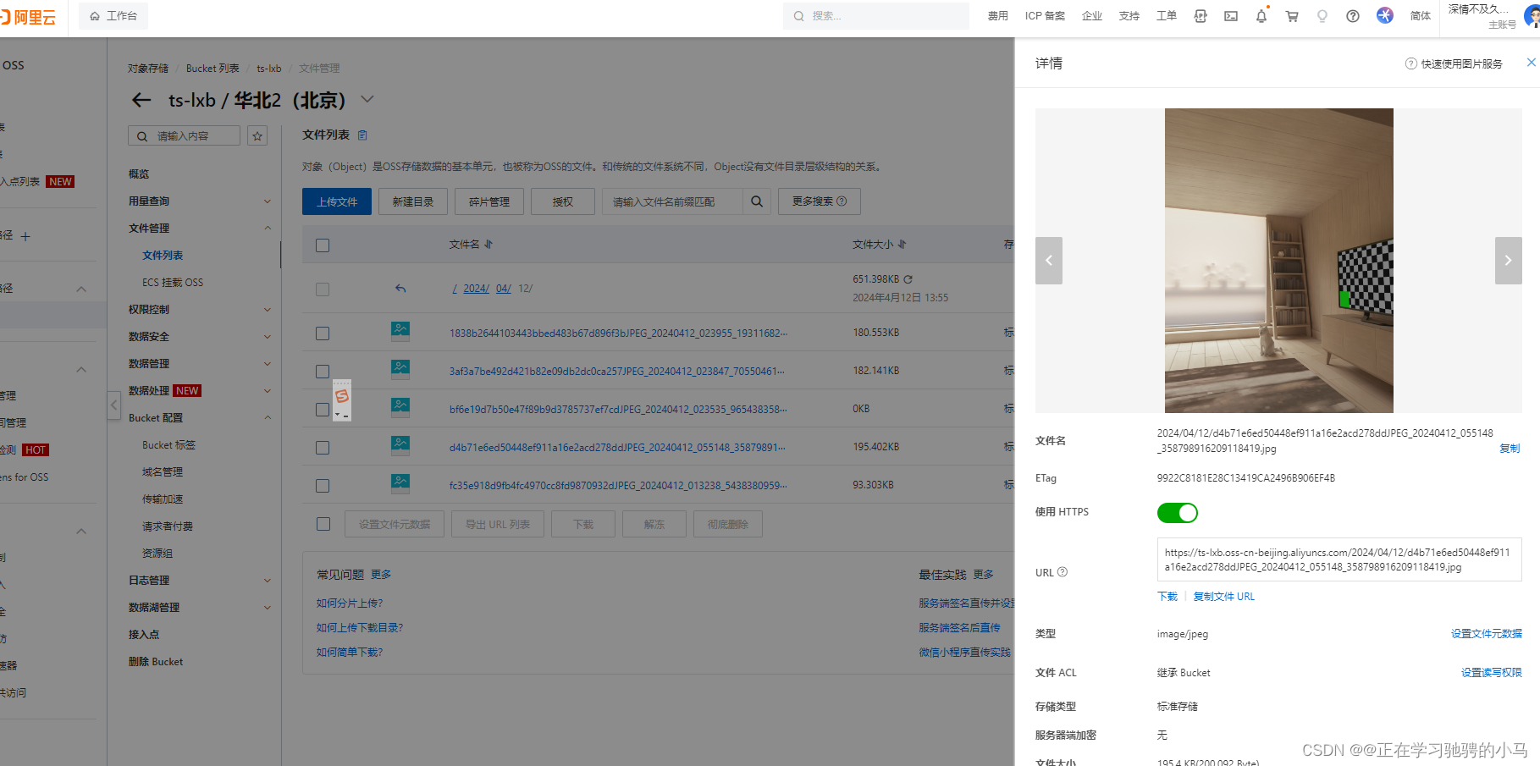Expand 数据处理 NEW menu

pyautogui.click(x=268, y=391)
